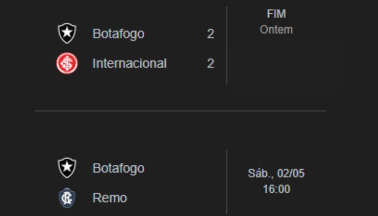
Task: Click vertical separator beside the Sáb. date
Action: pos(227,174)
